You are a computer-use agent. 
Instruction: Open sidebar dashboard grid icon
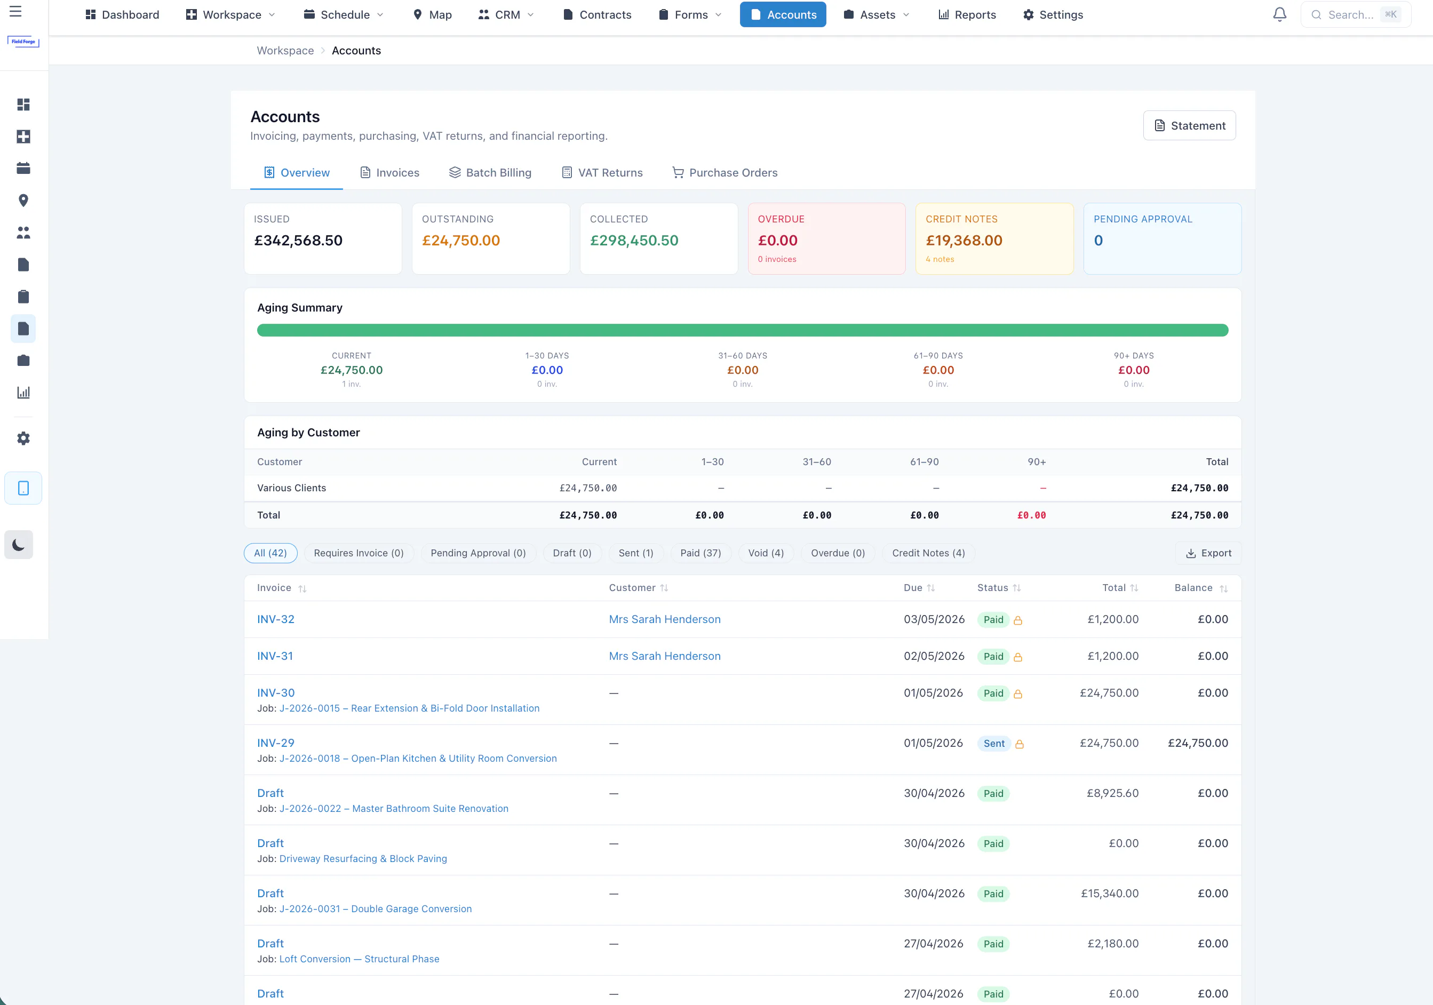click(x=23, y=104)
